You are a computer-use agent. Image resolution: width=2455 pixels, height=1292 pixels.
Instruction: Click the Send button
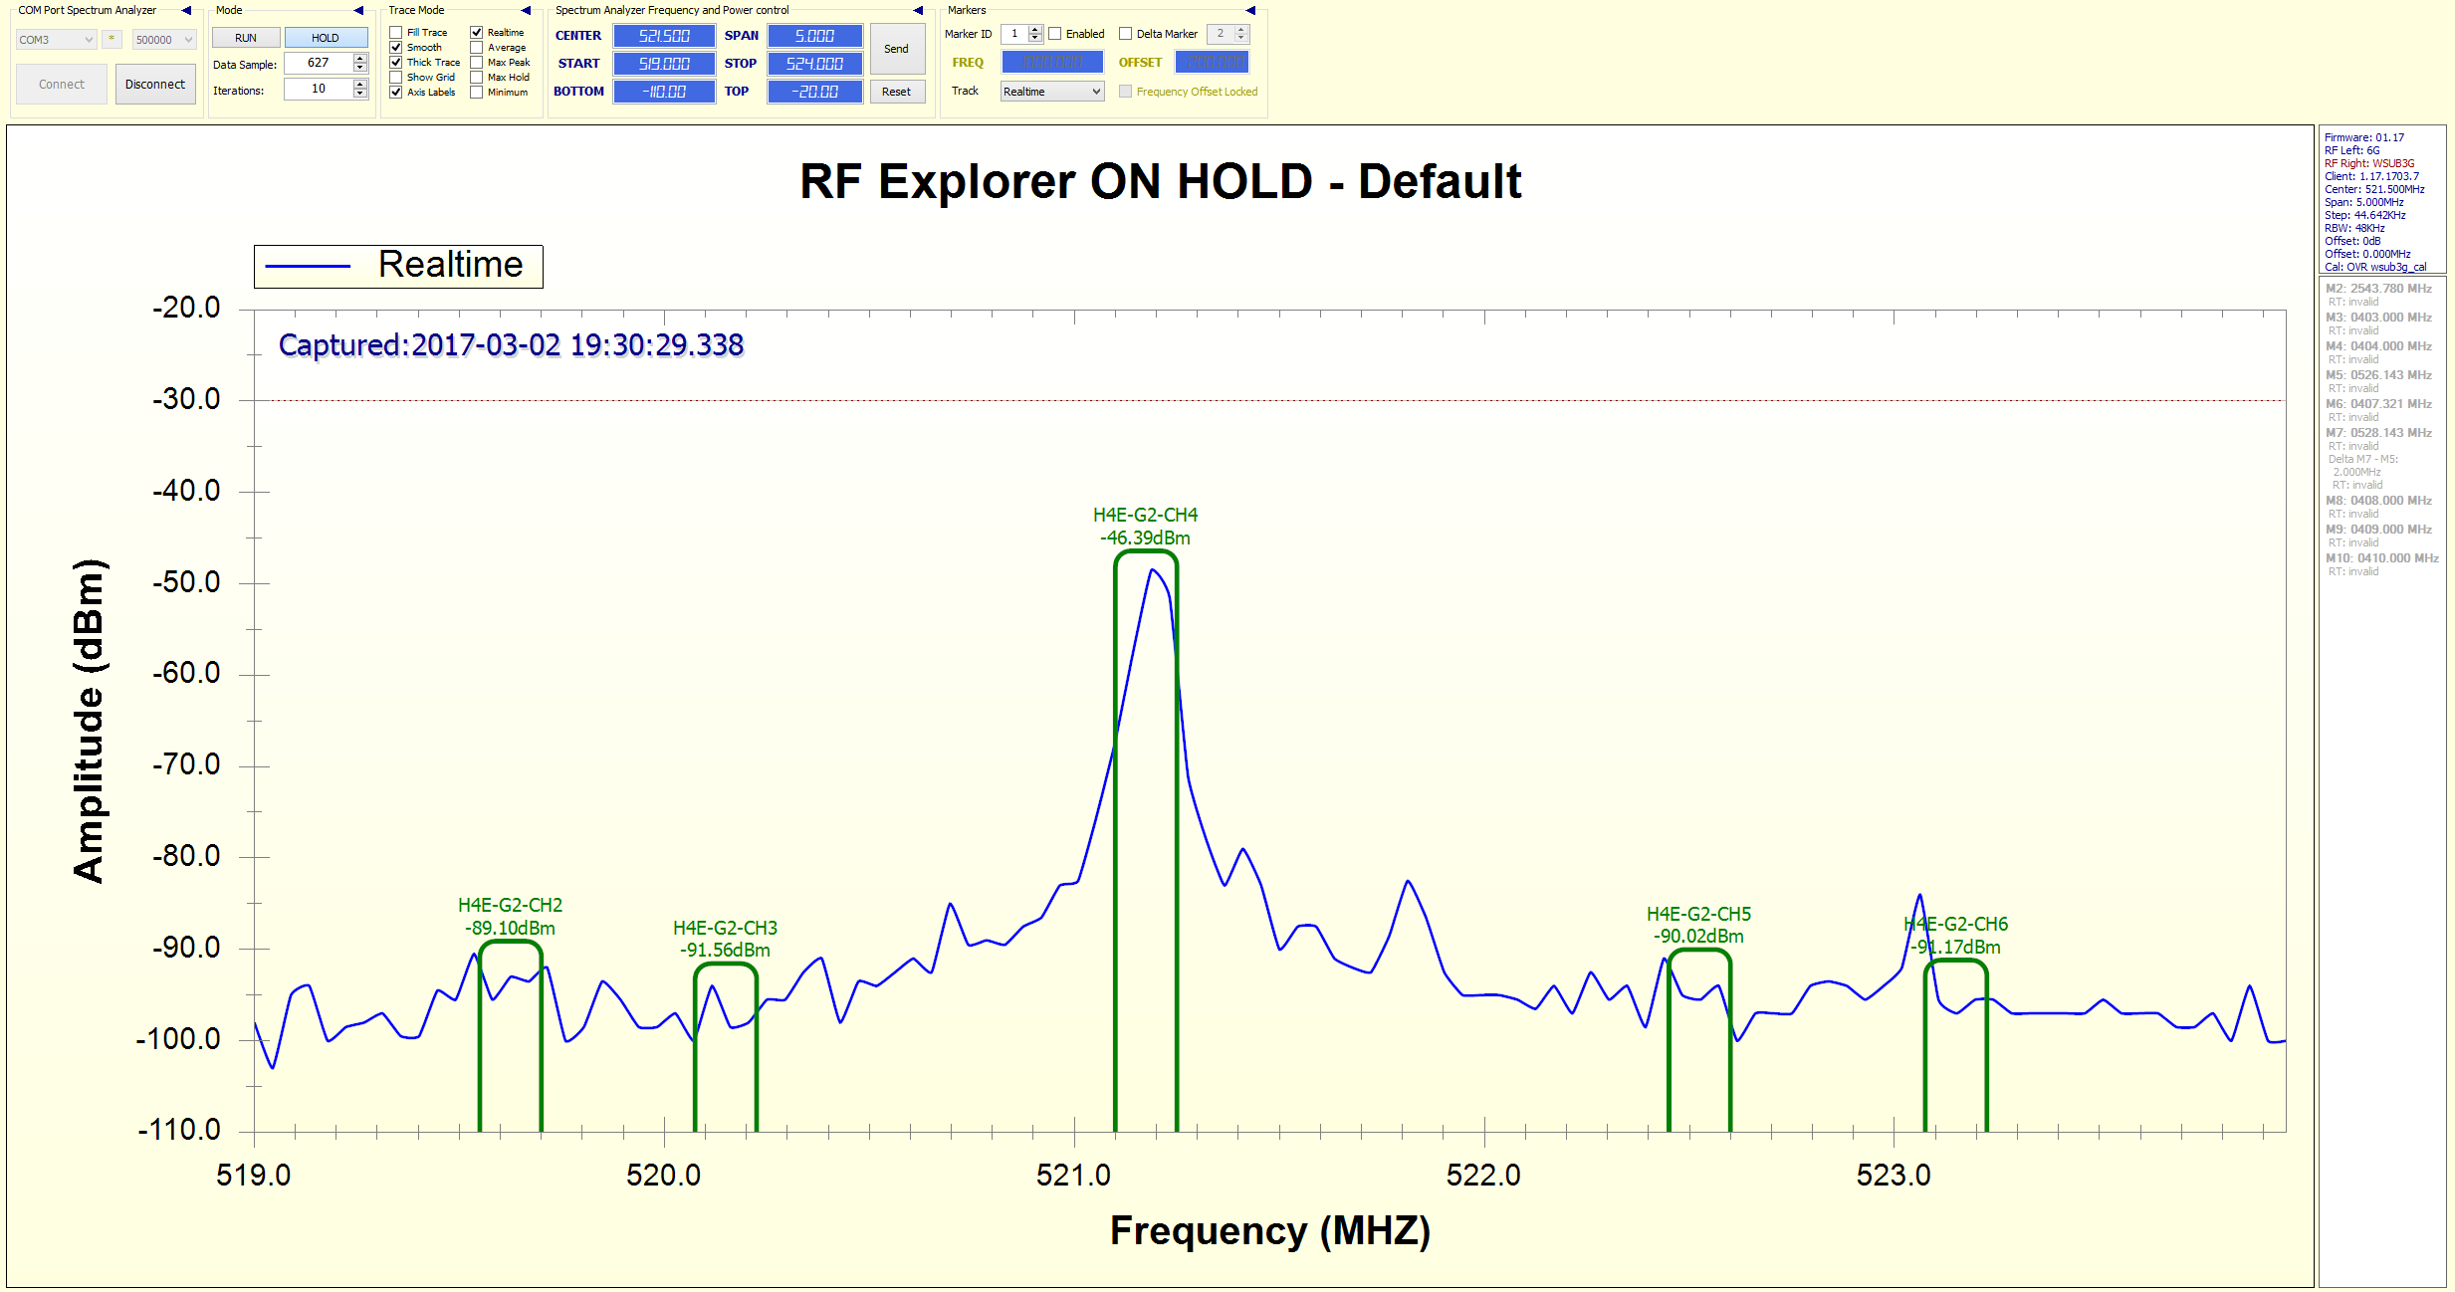pyautogui.click(x=896, y=49)
